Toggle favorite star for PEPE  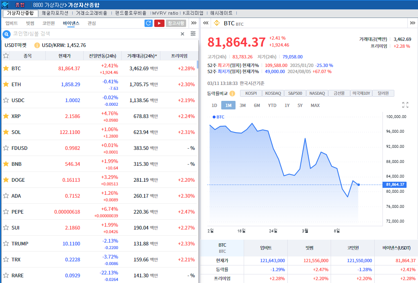pyautogui.click(x=6, y=212)
